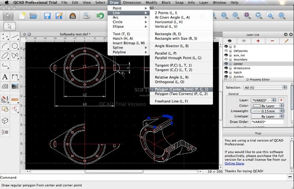Toggle lock icon of hatch layer
Screen dimensions: 294x189
231,72
